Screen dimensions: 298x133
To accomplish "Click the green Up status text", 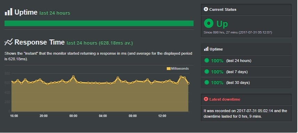I will click(222, 24).
